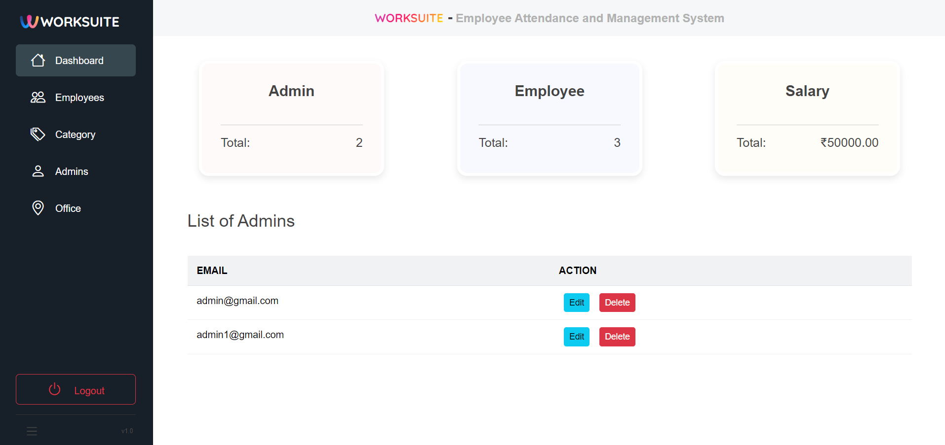Image resolution: width=945 pixels, height=445 pixels.
Task: Click the Dashboard home icon
Action: coord(38,60)
